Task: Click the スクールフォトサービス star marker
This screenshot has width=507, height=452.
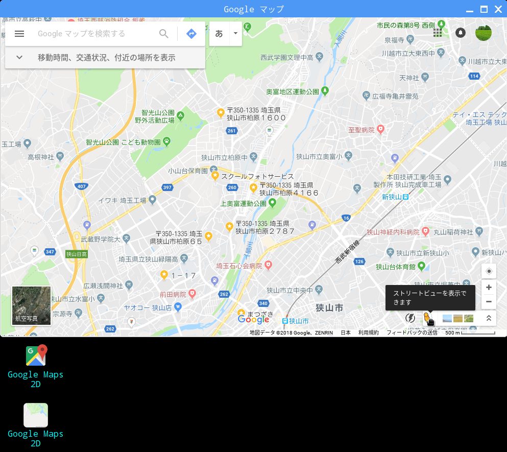Action: 215,176
